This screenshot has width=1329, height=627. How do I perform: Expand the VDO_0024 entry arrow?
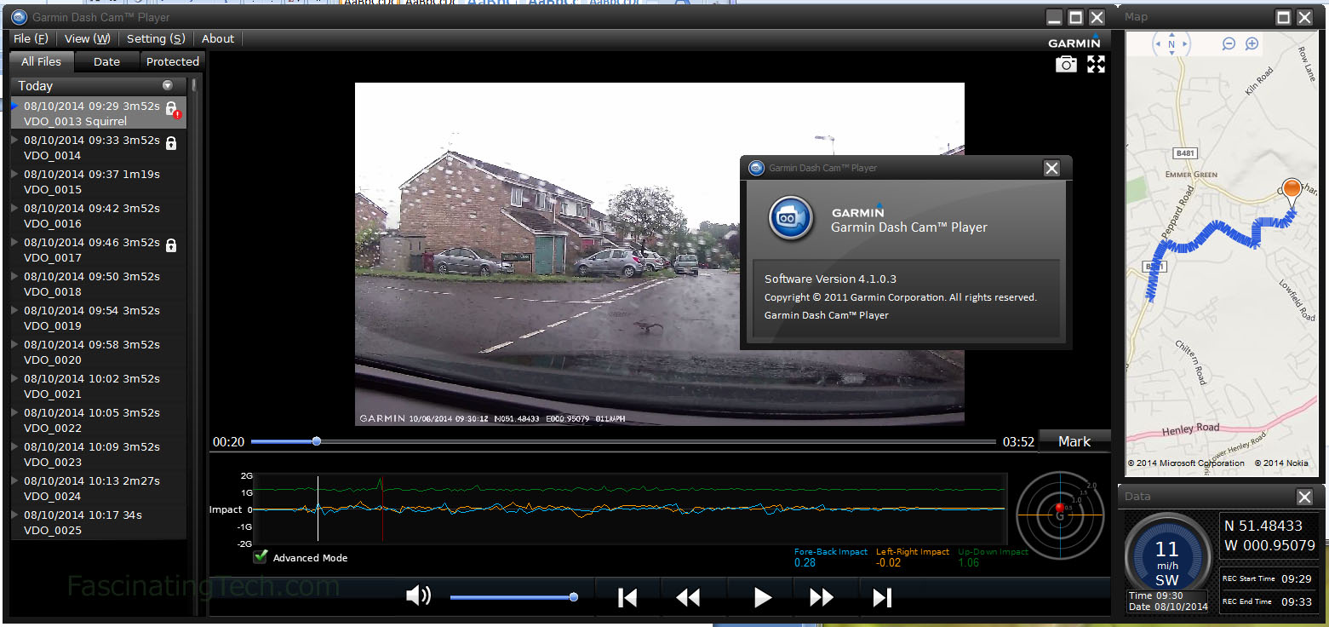pyautogui.click(x=14, y=480)
